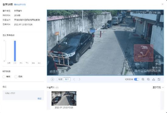
Task: Switch to the video (视频) tab
Action: point(60,79)
